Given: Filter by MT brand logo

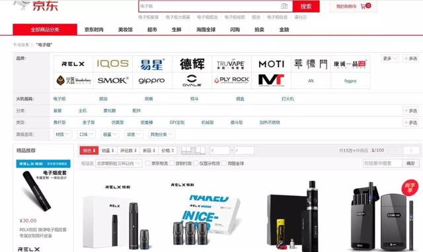Looking at the screenshot, I should 271,80.
